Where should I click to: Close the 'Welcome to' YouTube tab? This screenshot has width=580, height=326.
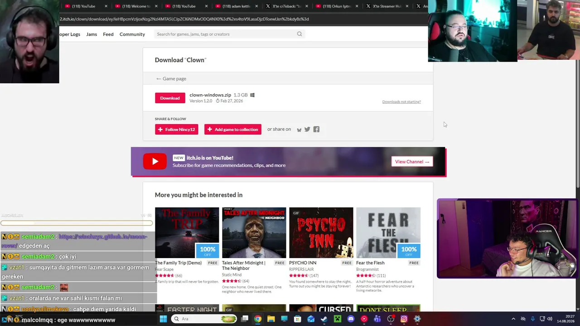click(x=156, y=6)
